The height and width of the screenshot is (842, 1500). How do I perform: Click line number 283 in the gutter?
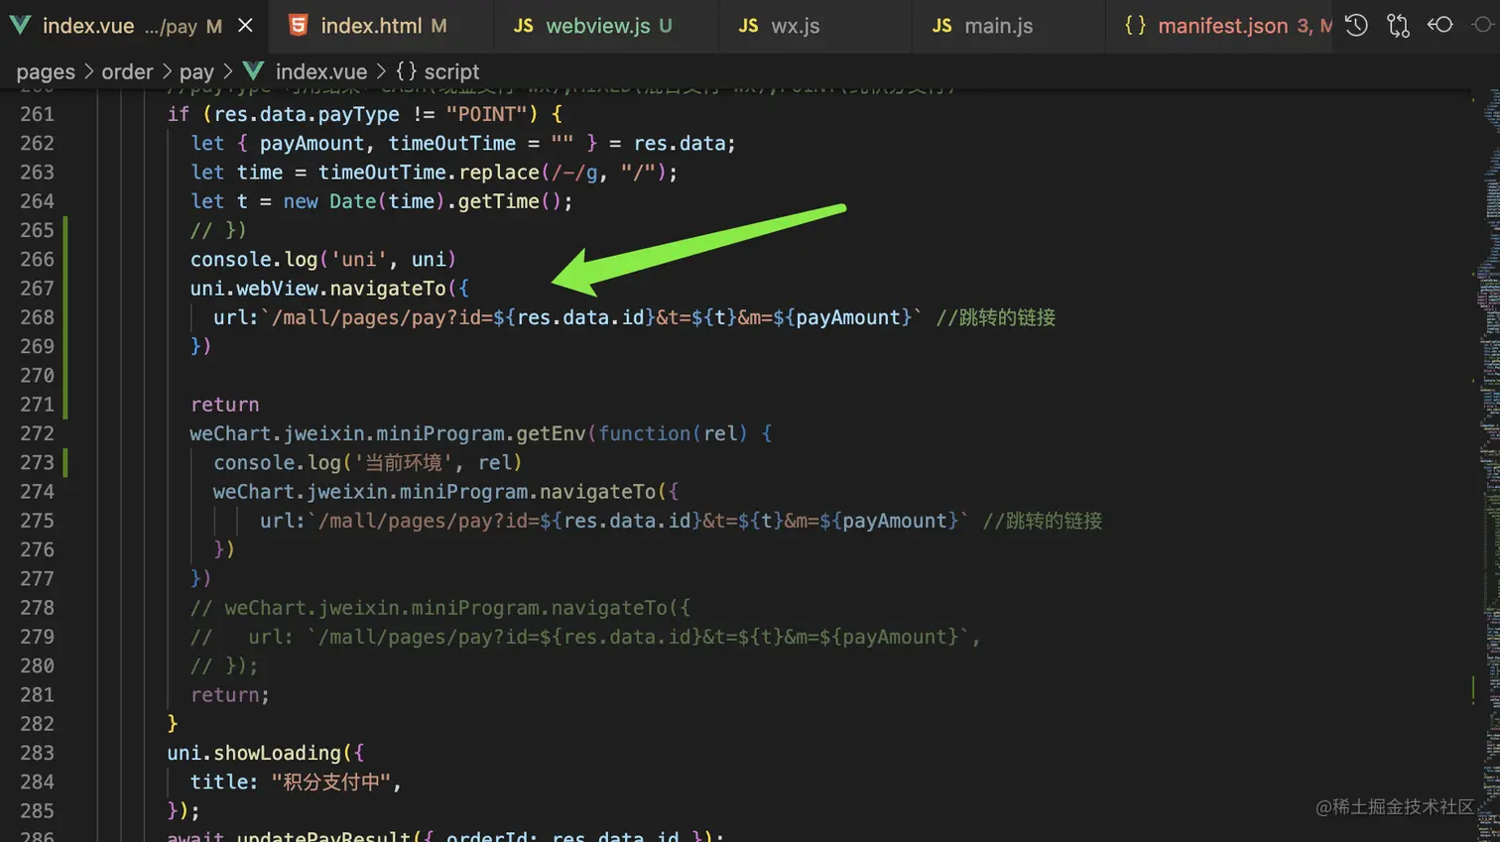pos(37,753)
